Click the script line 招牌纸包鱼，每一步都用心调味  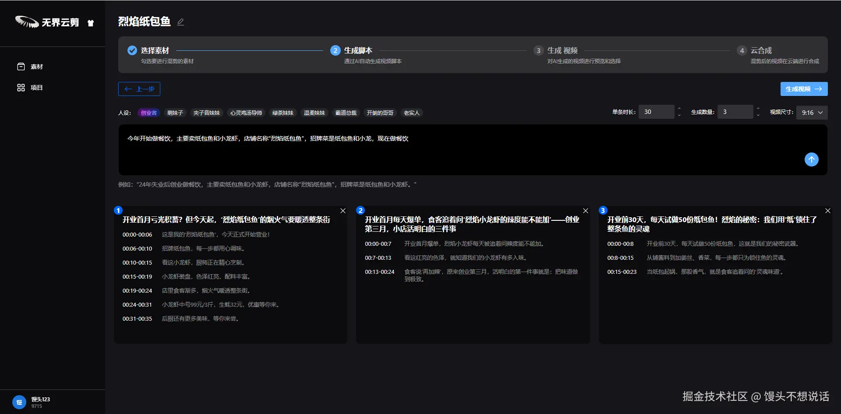tap(203, 248)
